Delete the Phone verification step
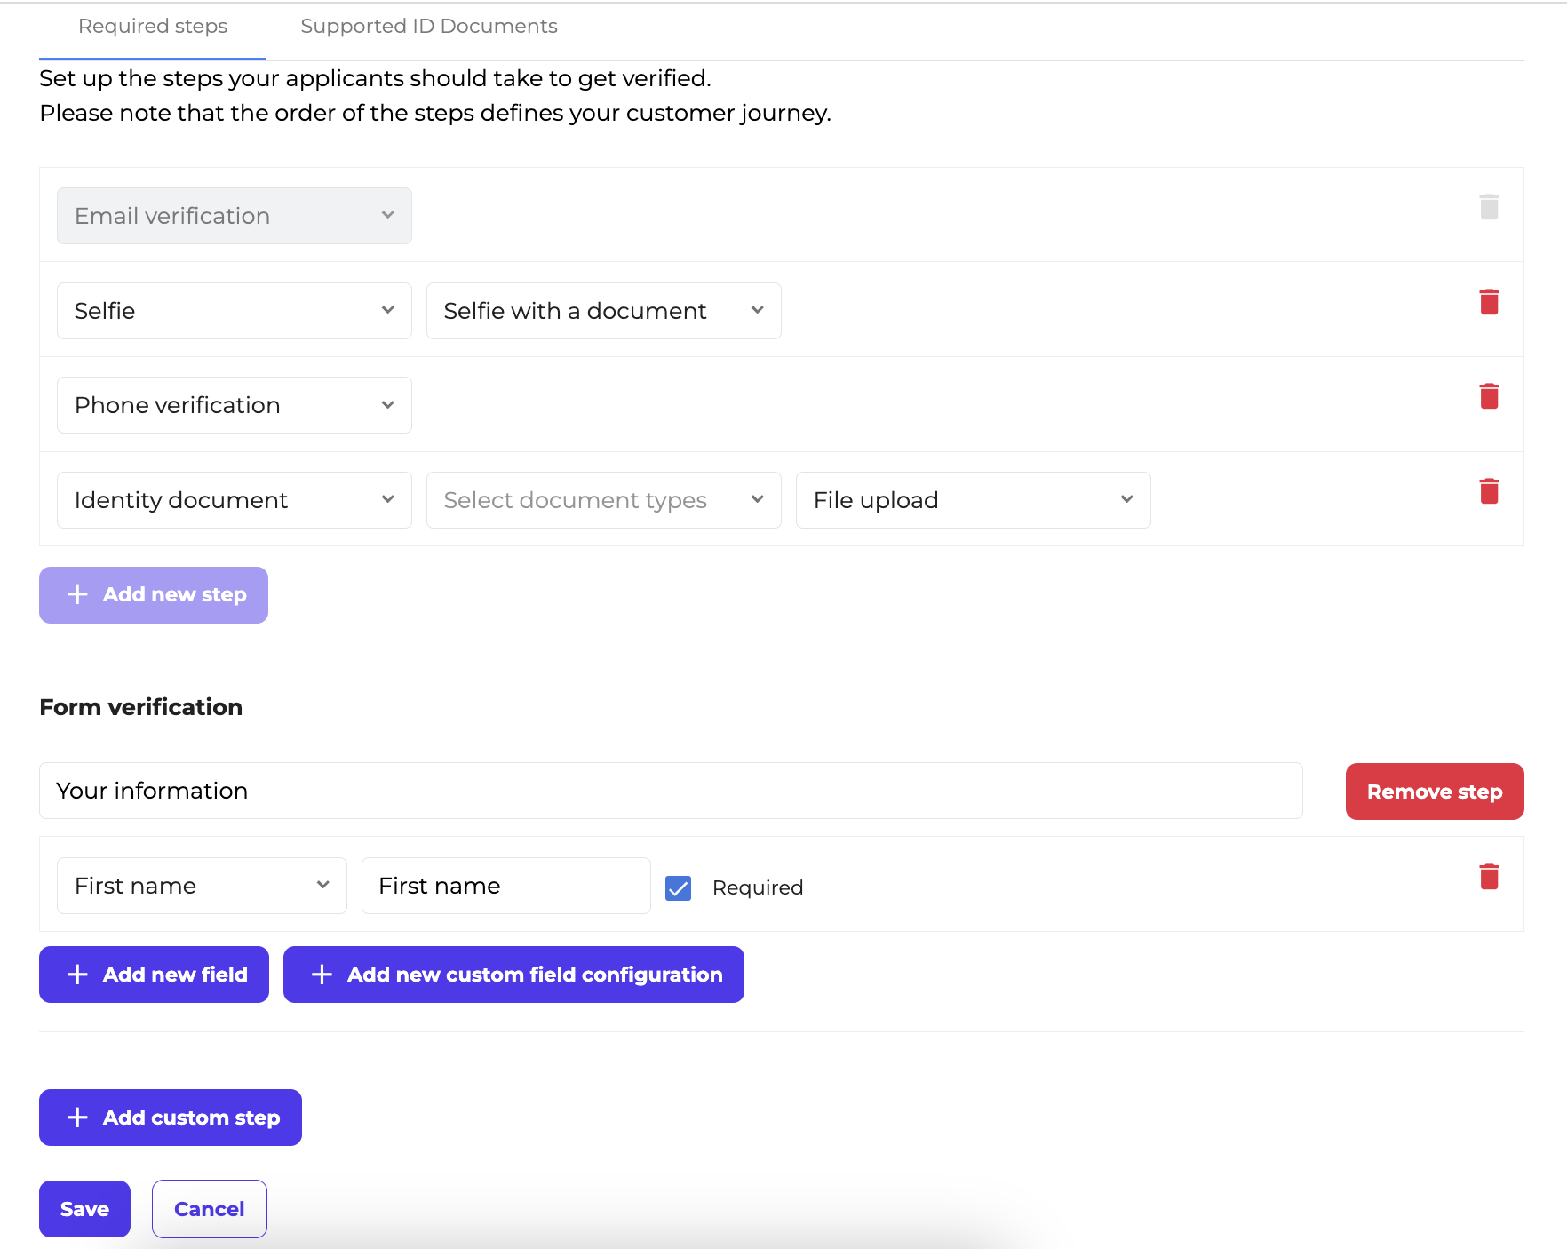Image resolution: width=1567 pixels, height=1249 pixels. [1489, 396]
